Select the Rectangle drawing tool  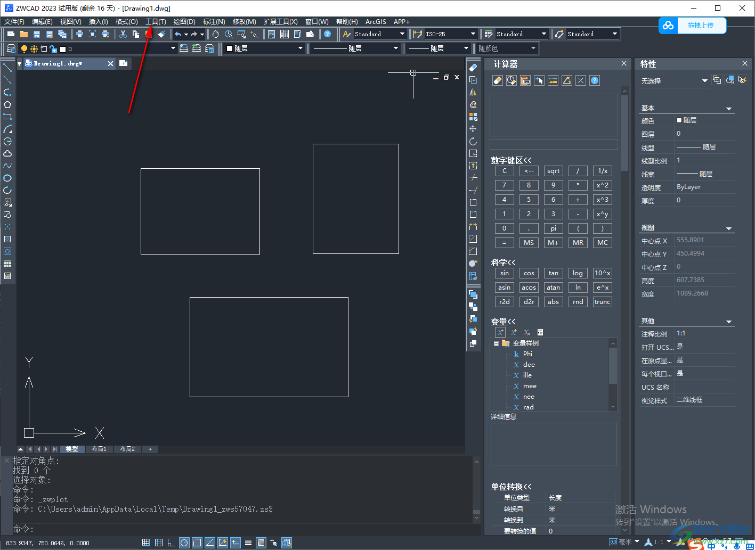7,117
